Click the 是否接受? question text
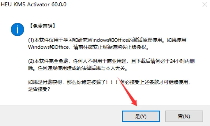Image resolution: width=210 pixels, height=126 pixels. [x=39, y=89]
